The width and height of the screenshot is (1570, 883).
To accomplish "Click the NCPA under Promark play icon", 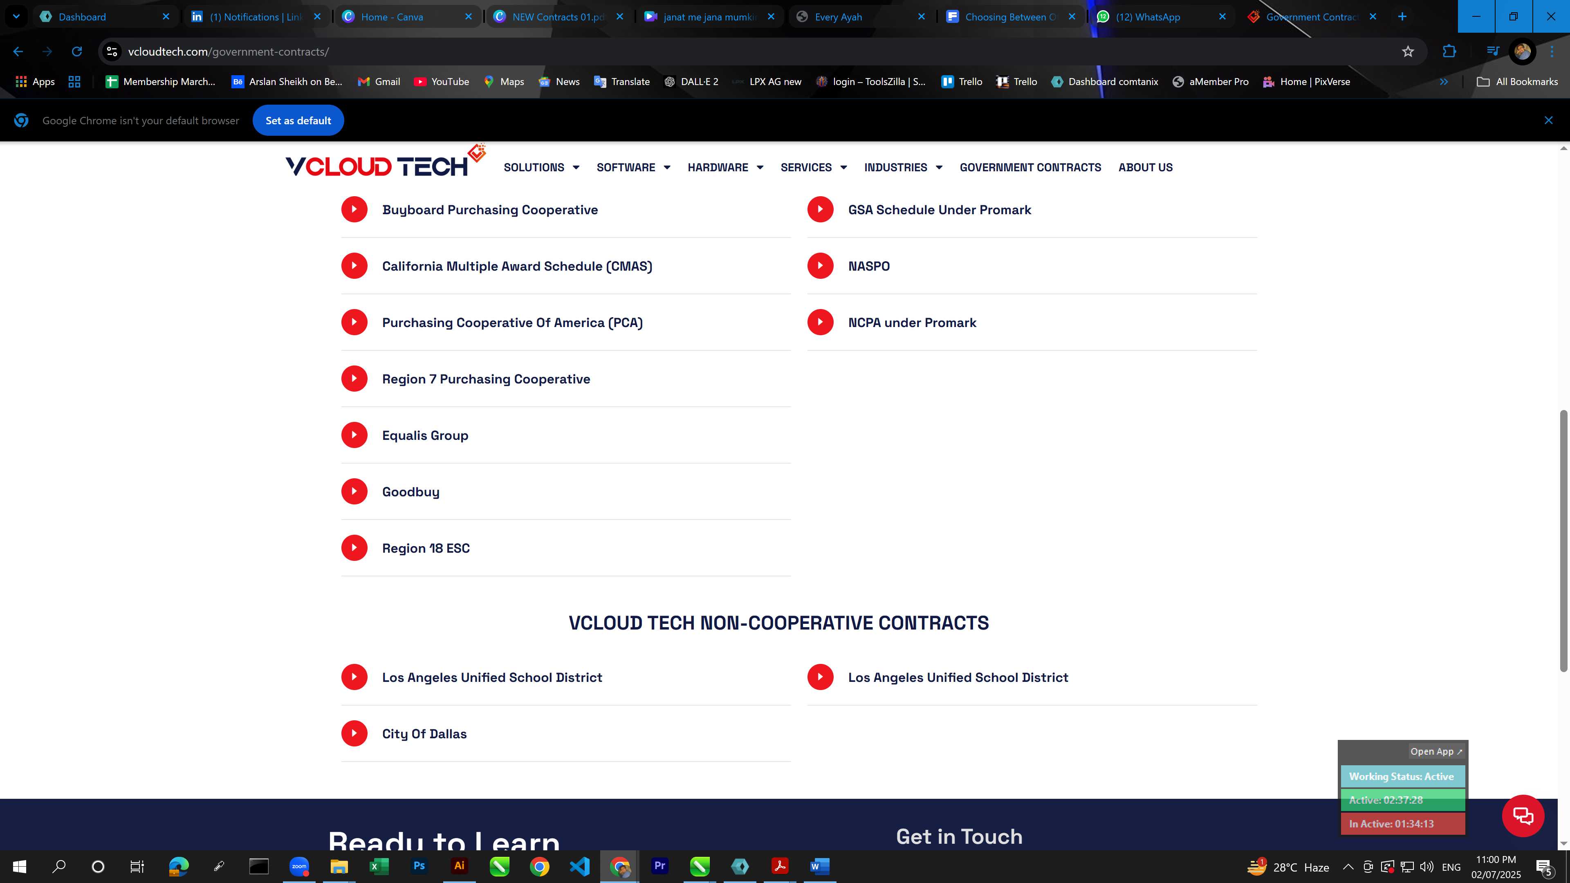I will click(820, 322).
